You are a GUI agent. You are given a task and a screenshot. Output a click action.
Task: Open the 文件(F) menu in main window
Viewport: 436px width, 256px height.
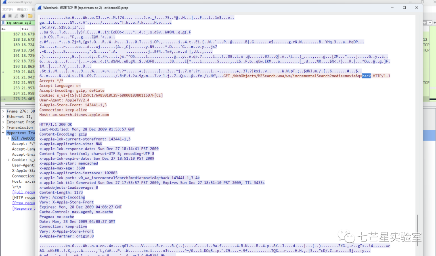point(8,9)
